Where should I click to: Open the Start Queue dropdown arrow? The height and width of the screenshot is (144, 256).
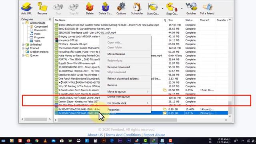pos(163,8)
